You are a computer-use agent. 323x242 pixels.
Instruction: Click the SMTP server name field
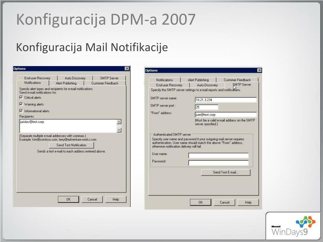pyautogui.click(x=226, y=100)
